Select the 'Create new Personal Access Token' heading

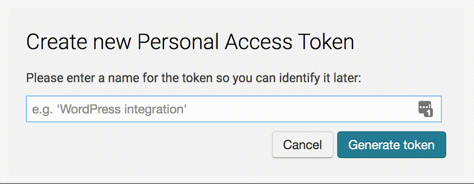(x=190, y=42)
